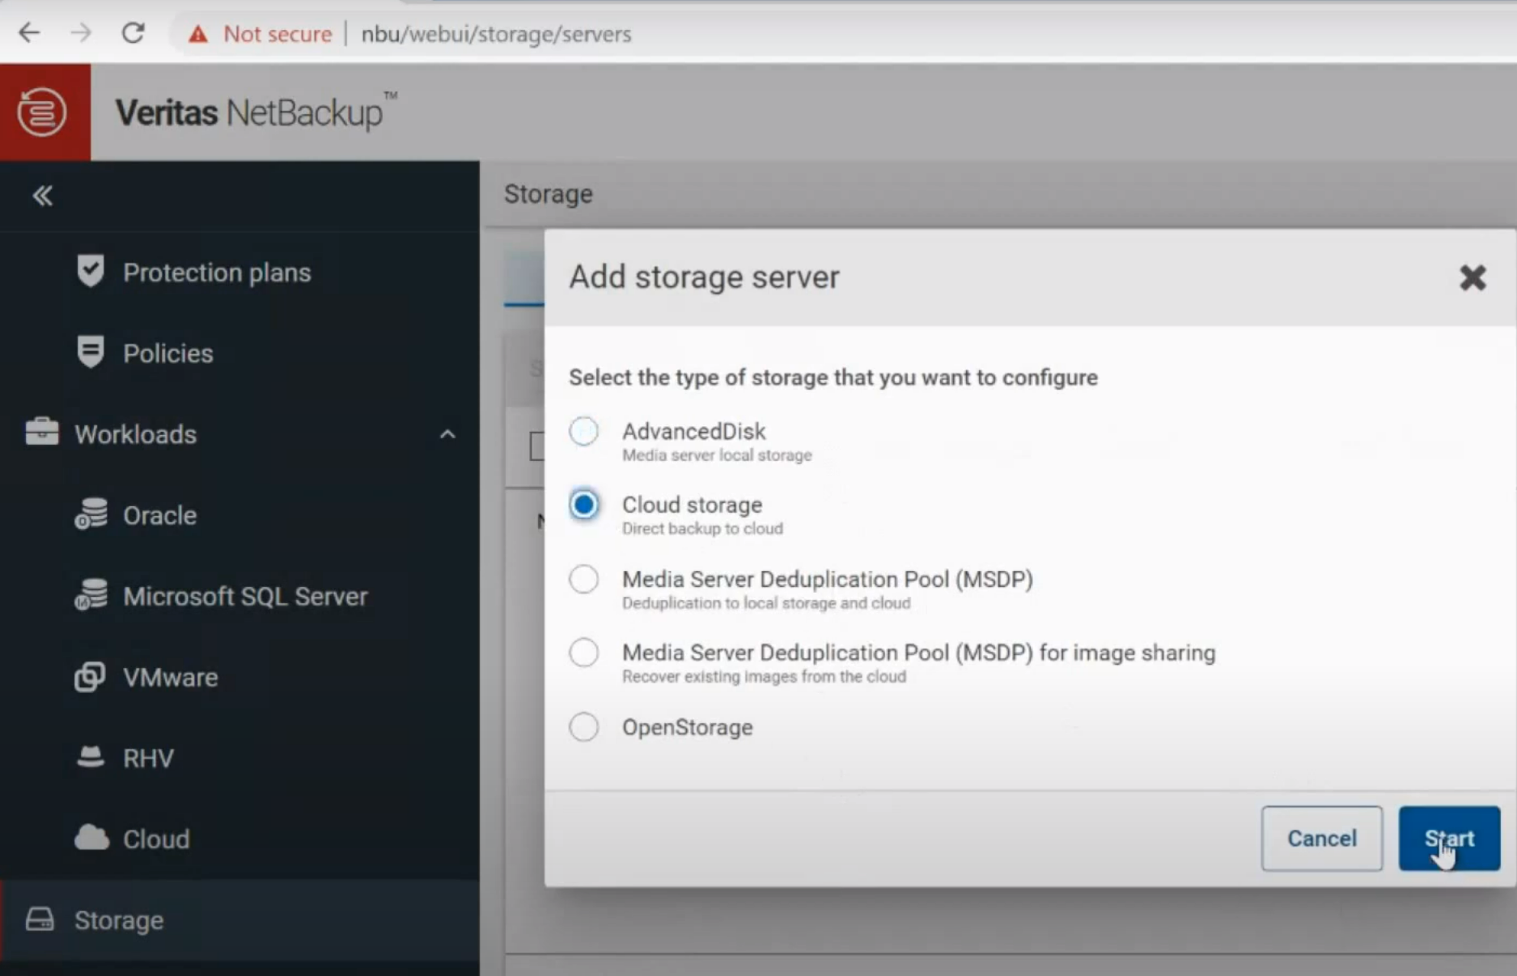Viewport: 1517px width, 976px height.
Task: Click the Not secure warning icon
Action: (198, 34)
